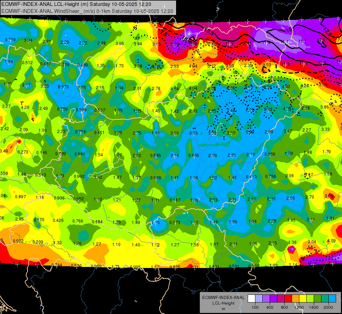Click the shear value 3.14
The width and height of the screenshot is (342, 314).
click(x=174, y=155)
